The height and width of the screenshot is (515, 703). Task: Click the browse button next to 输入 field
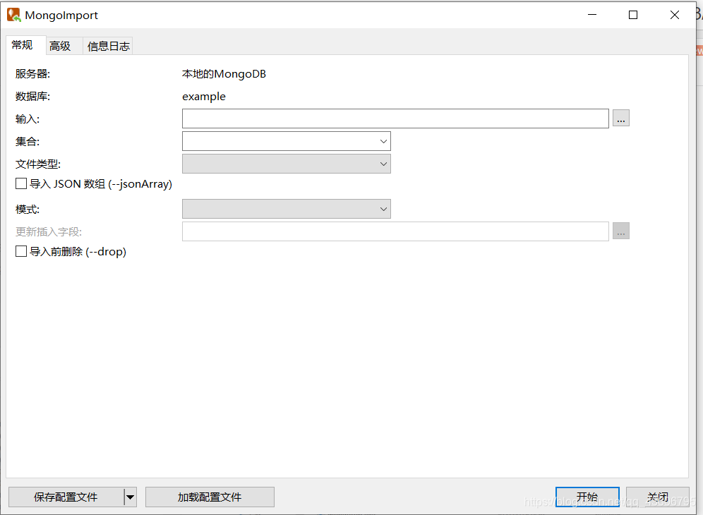pos(620,118)
